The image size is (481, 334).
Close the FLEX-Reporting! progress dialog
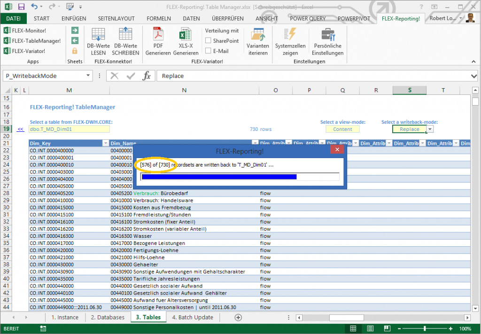[337, 149]
